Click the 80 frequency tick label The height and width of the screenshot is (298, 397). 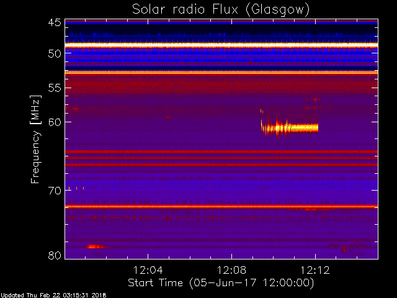[x=55, y=255]
